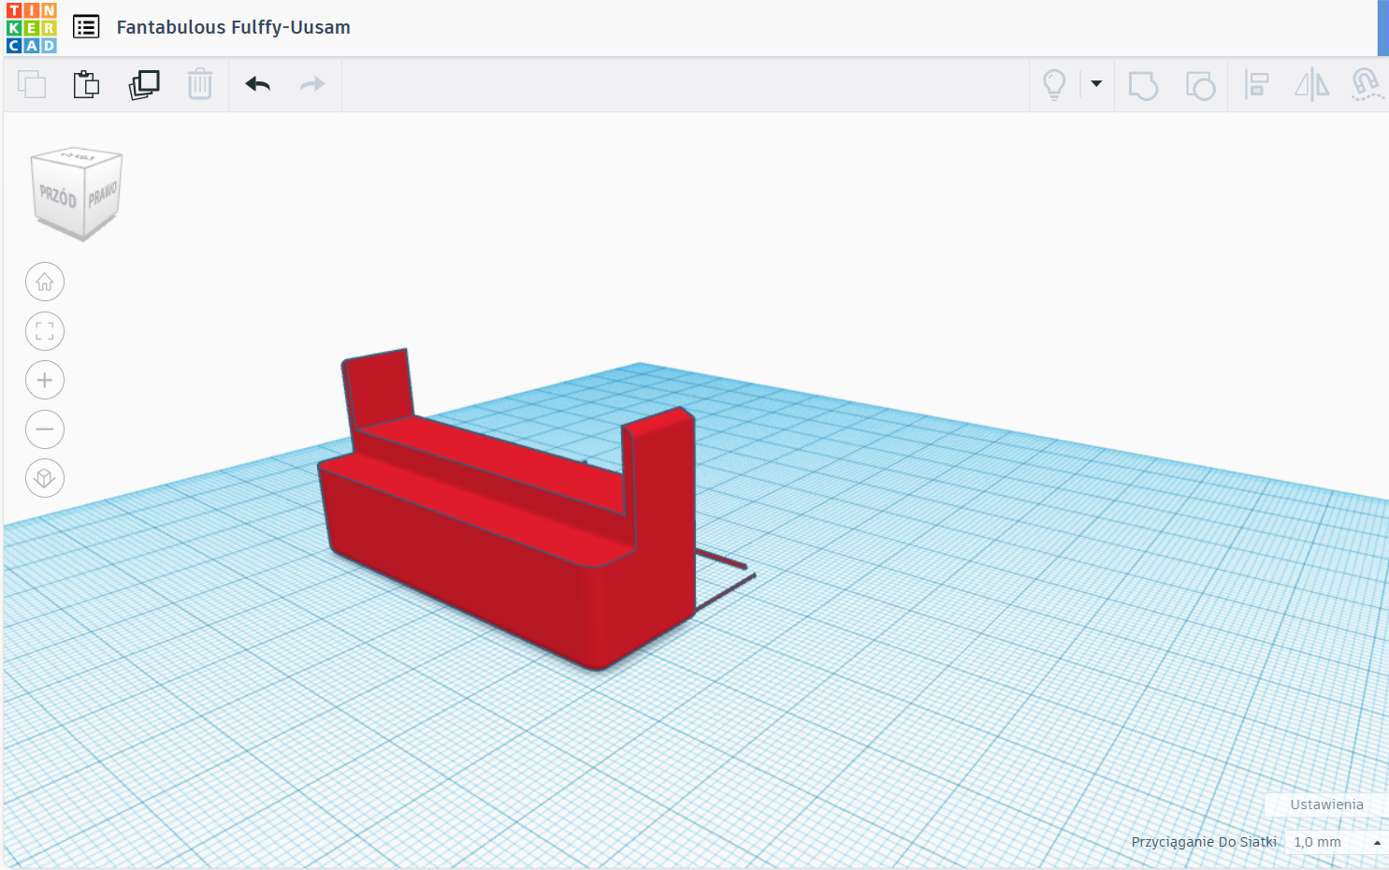
Task: Expand the visibility dropdown arrow beside the lightbulb
Action: [1096, 83]
